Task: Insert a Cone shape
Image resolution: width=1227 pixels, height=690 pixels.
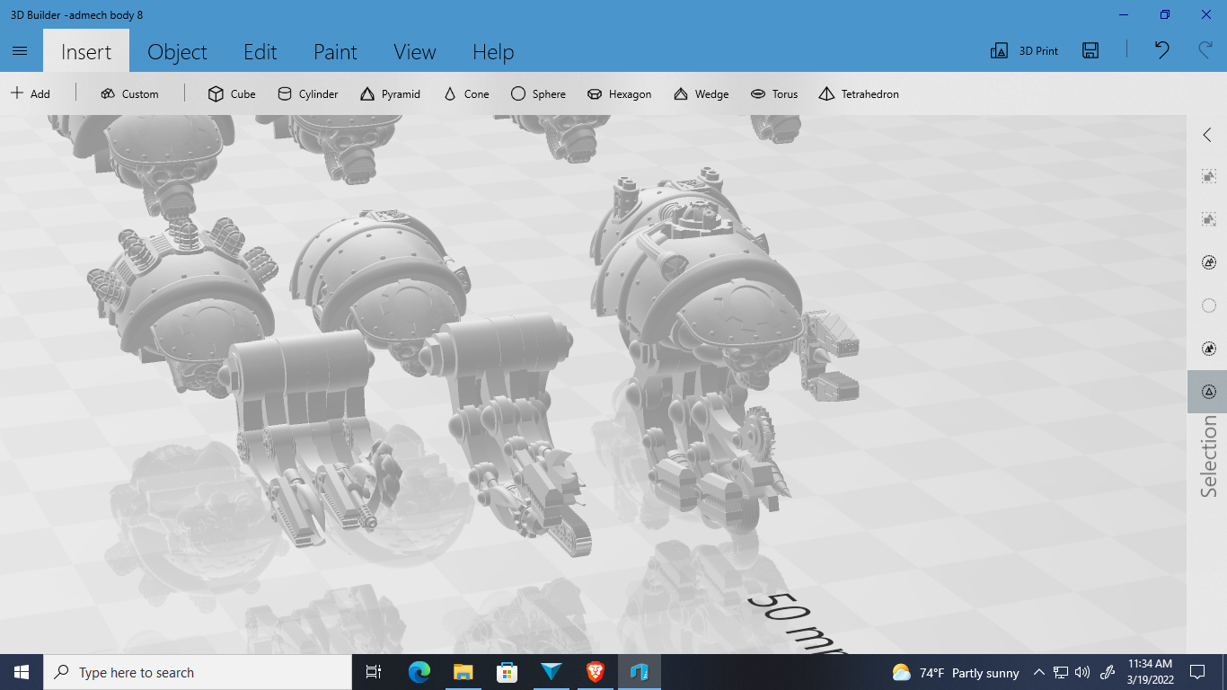Action: coord(465,93)
